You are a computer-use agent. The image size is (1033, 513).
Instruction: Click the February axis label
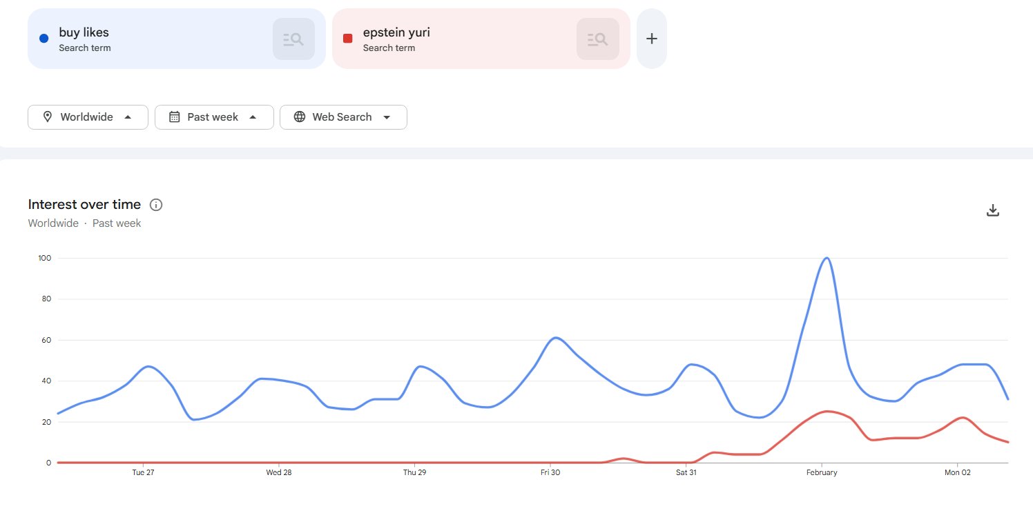click(822, 472)
